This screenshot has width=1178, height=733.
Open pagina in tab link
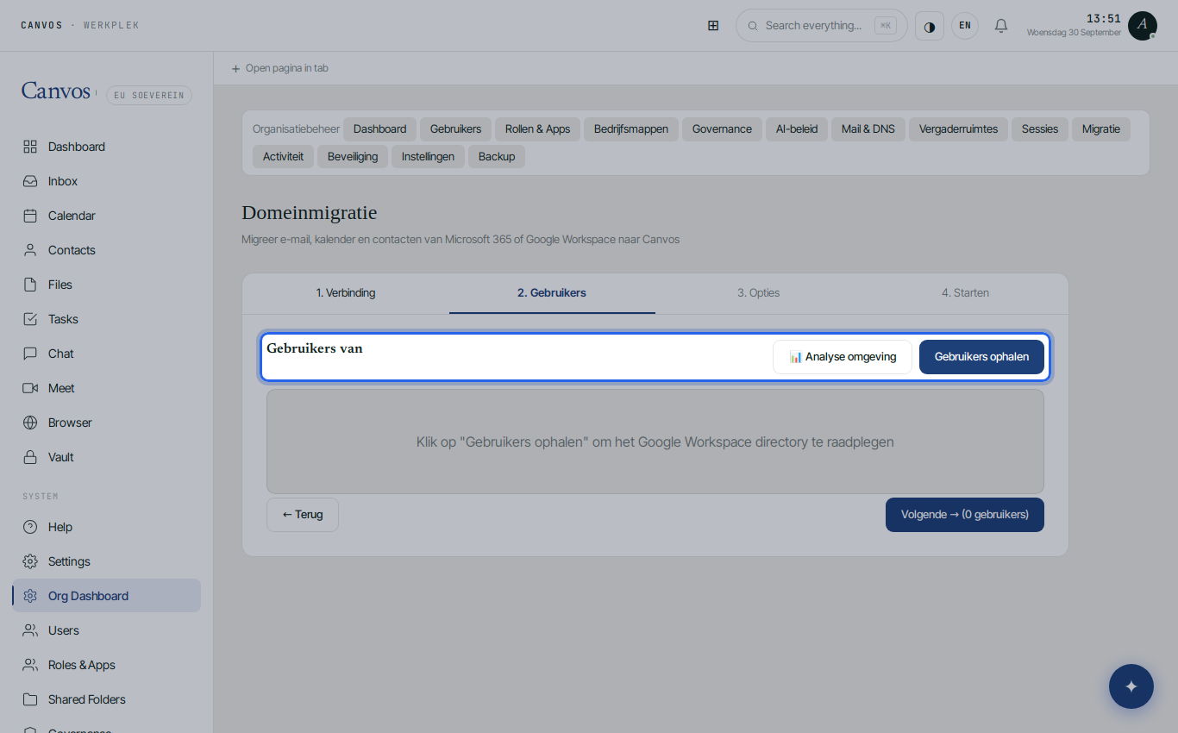tap(280, 68)
